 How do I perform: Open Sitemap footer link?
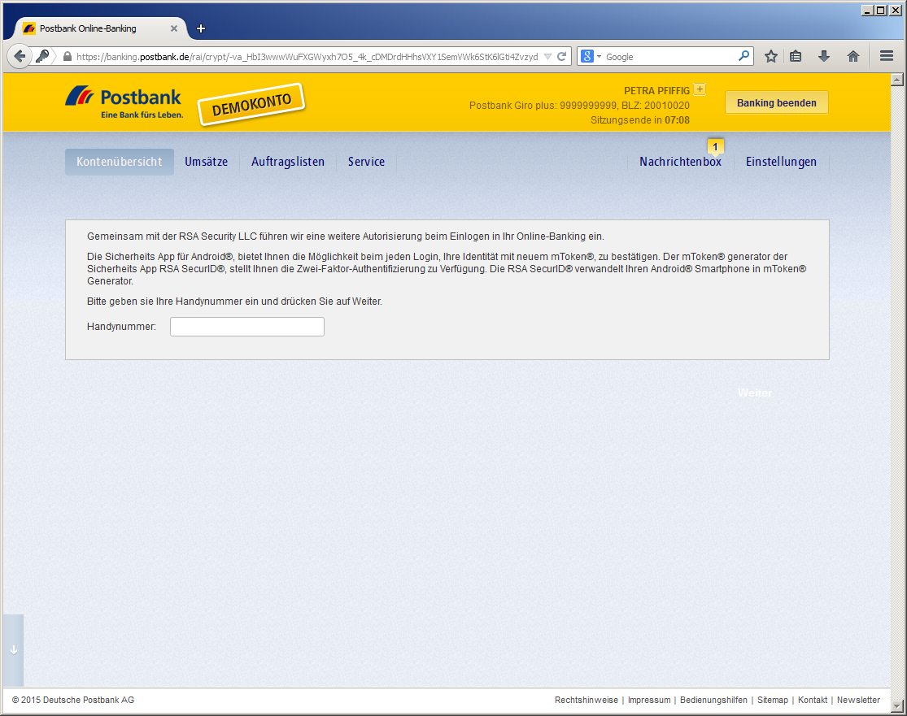click(772, 700)
